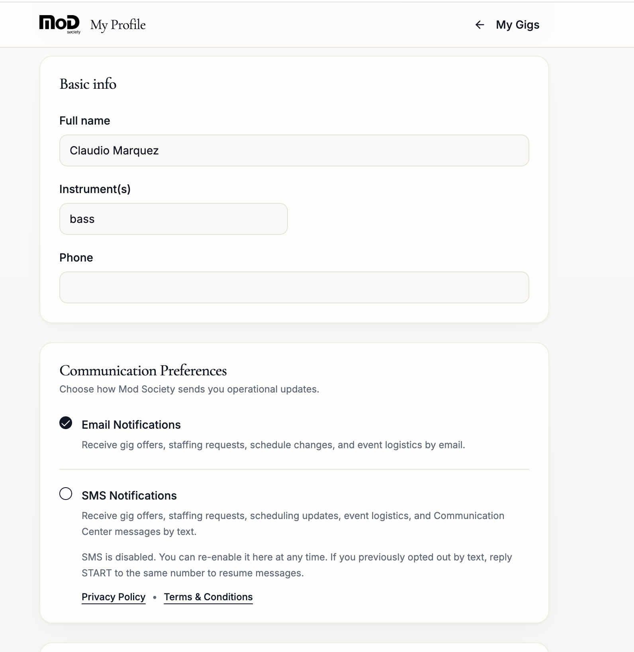Screen dimensions: 634x652
Task: Click the back arrow beside My Gigs
Action: [479, 25]
